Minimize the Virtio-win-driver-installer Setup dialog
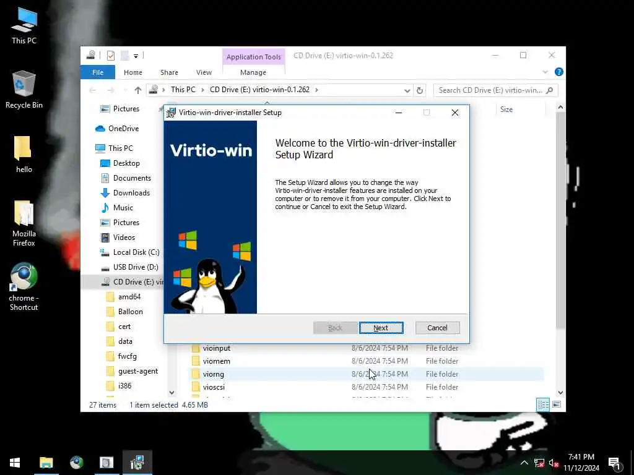634x475 pixels. (399, 113)
